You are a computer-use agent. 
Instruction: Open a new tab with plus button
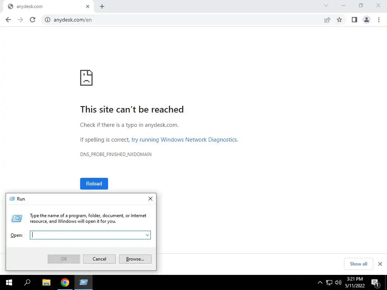click(102, 6)
